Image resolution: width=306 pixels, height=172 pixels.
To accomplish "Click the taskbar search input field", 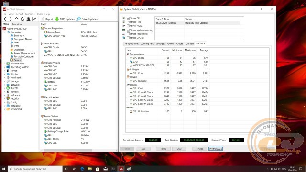I will (x=35, y=169).
